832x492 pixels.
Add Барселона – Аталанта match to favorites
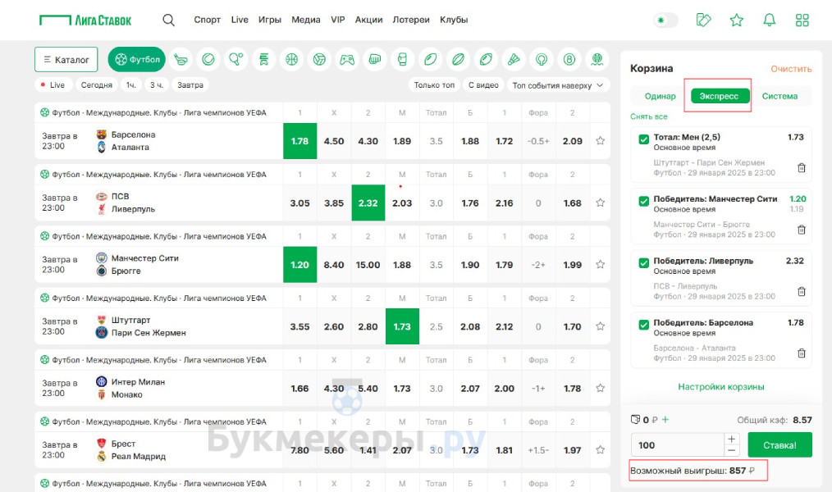601,141
